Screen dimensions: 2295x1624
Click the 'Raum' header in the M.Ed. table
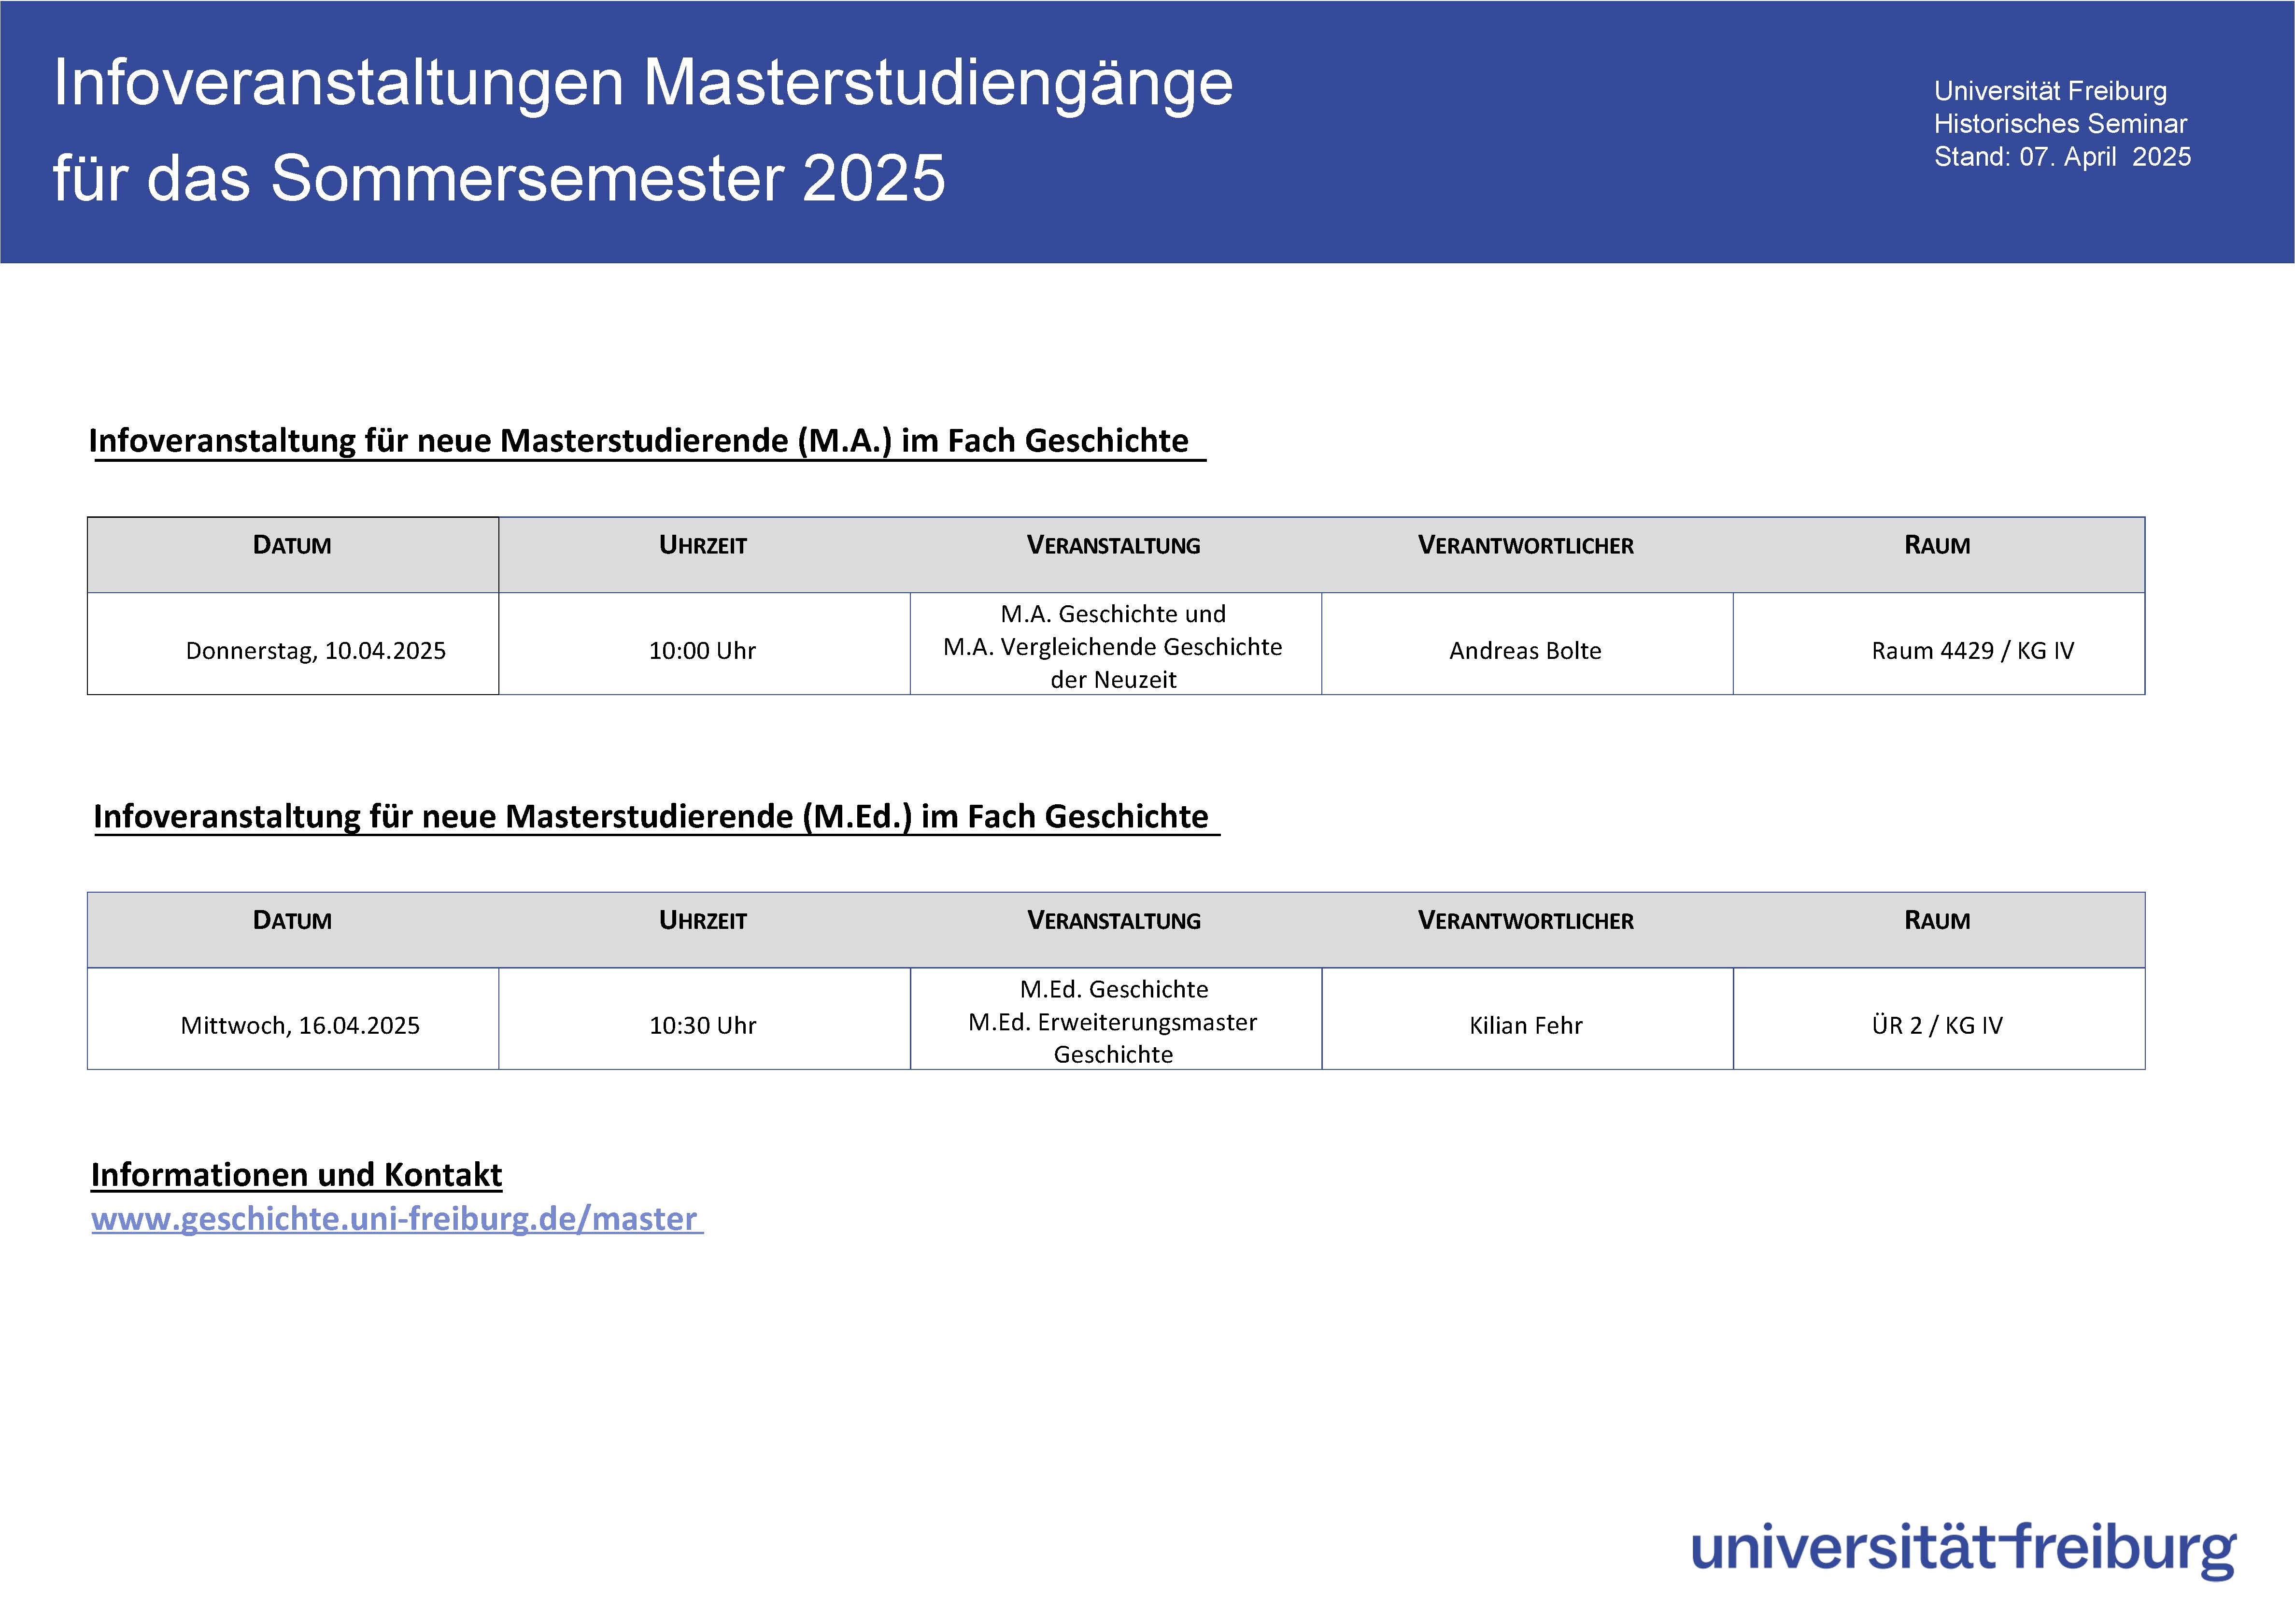[1937, 920]
